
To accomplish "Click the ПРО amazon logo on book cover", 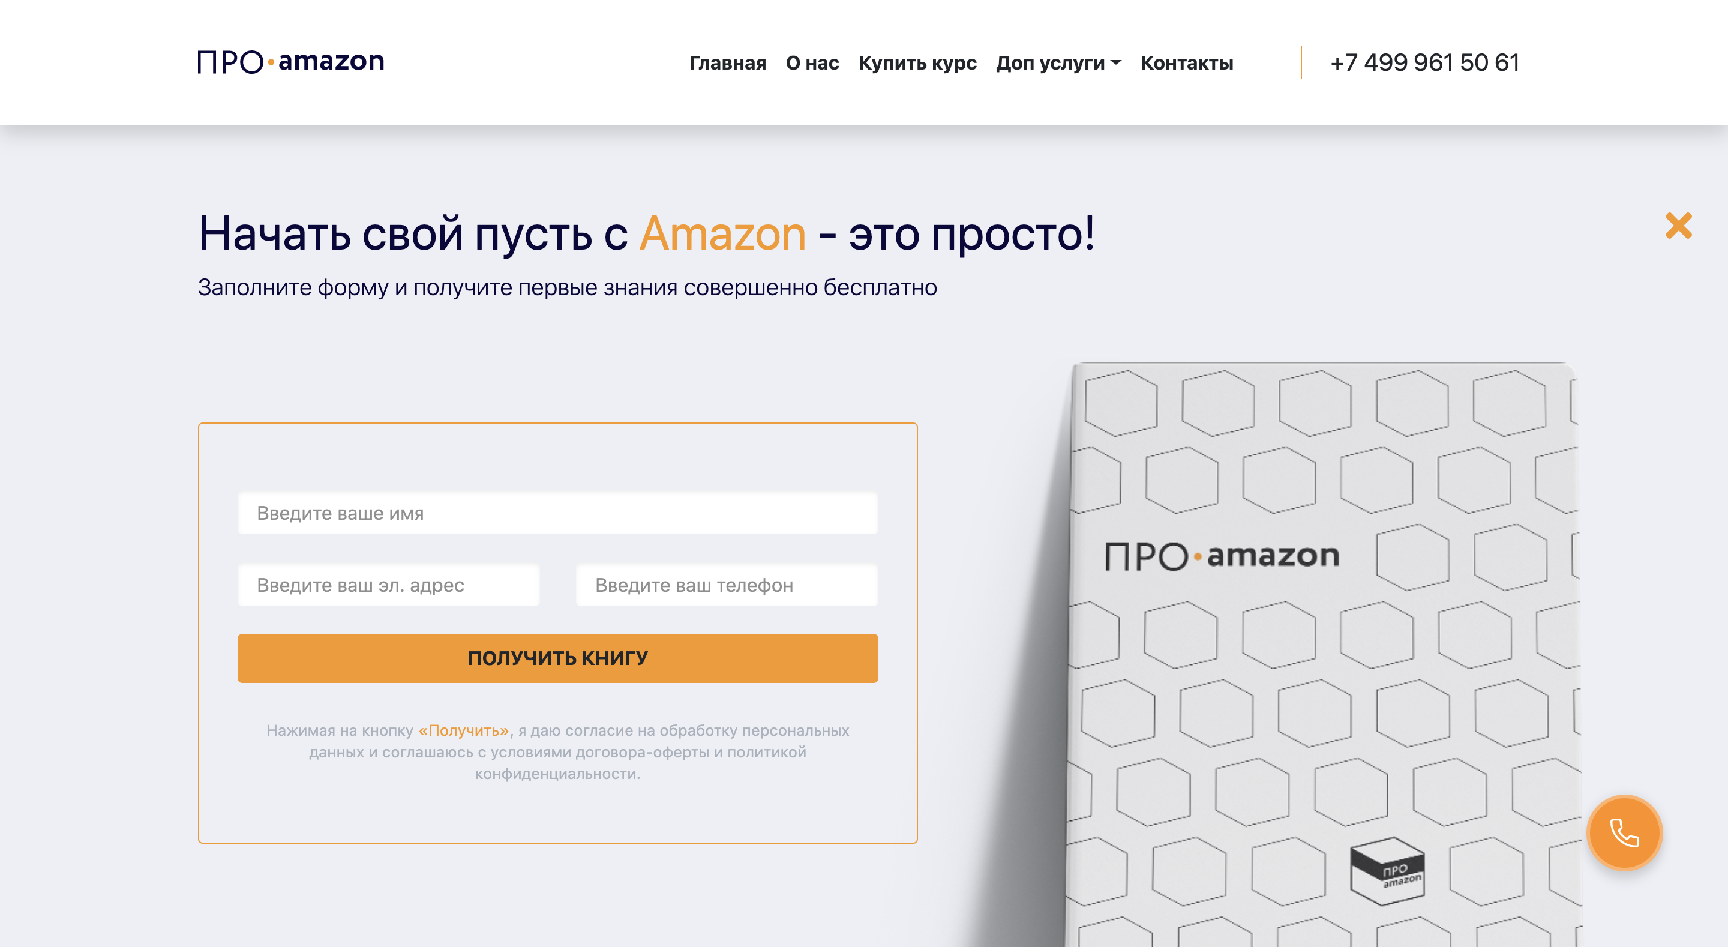I will pos(1222,556).
